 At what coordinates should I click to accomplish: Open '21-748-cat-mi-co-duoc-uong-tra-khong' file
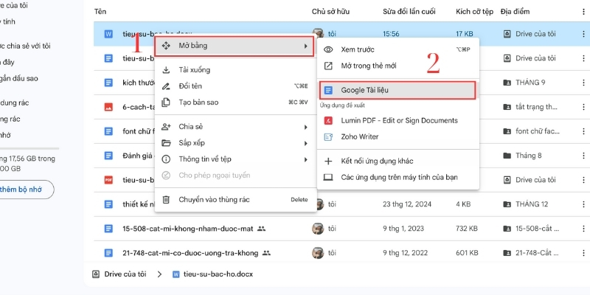(190, 253)
